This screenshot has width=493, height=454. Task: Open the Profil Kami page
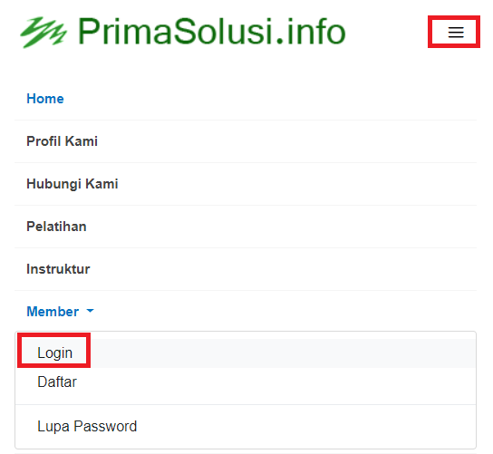click(x=62, y=141)
